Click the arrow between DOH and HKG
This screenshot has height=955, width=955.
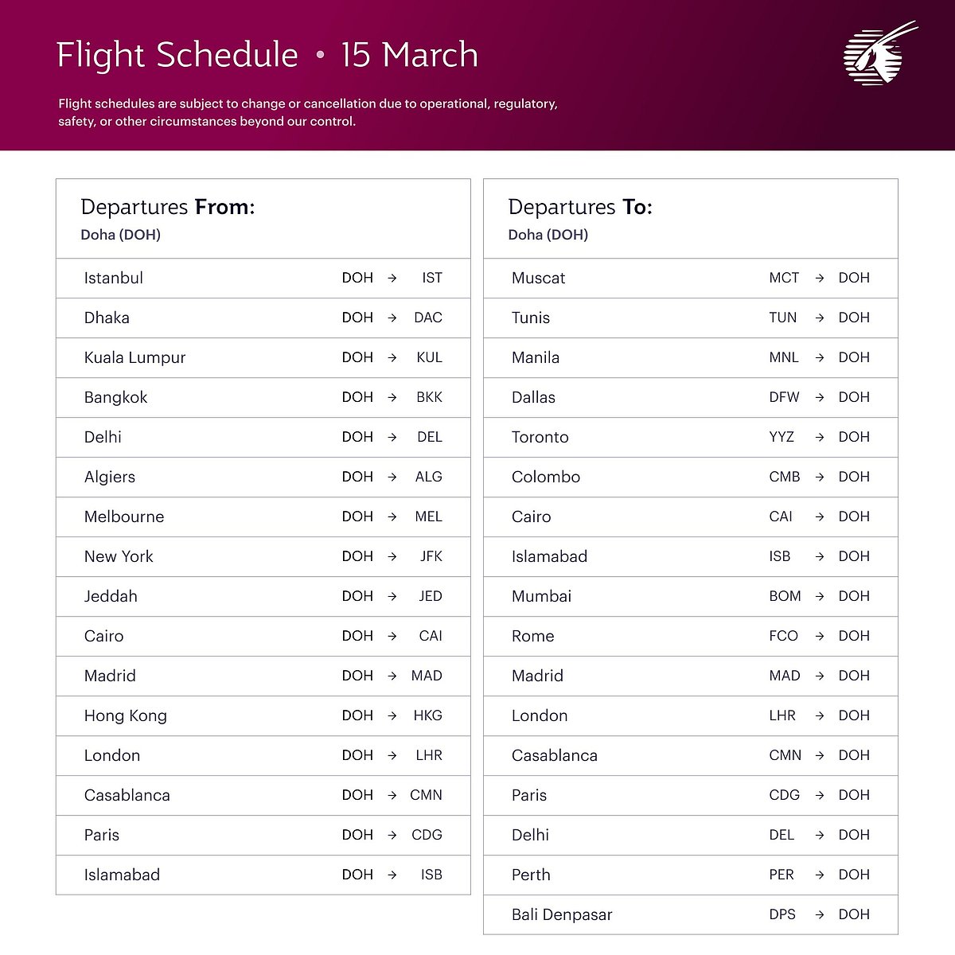point(392,715)
